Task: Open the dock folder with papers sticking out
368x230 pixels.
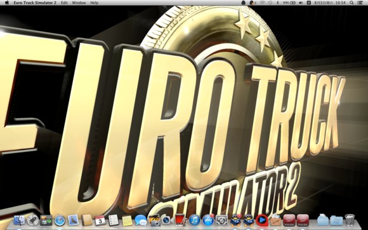Action: coord(323,220)
